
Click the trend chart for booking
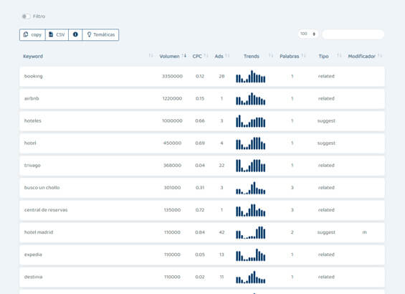[x=251, y=77]
